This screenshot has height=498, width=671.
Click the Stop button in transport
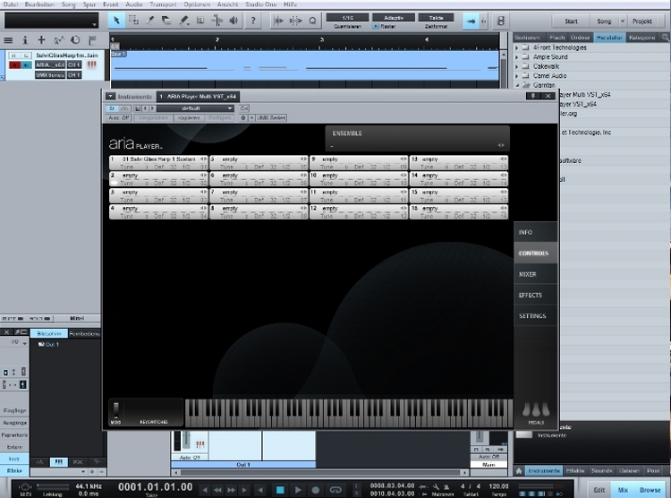tap(280, 490)
